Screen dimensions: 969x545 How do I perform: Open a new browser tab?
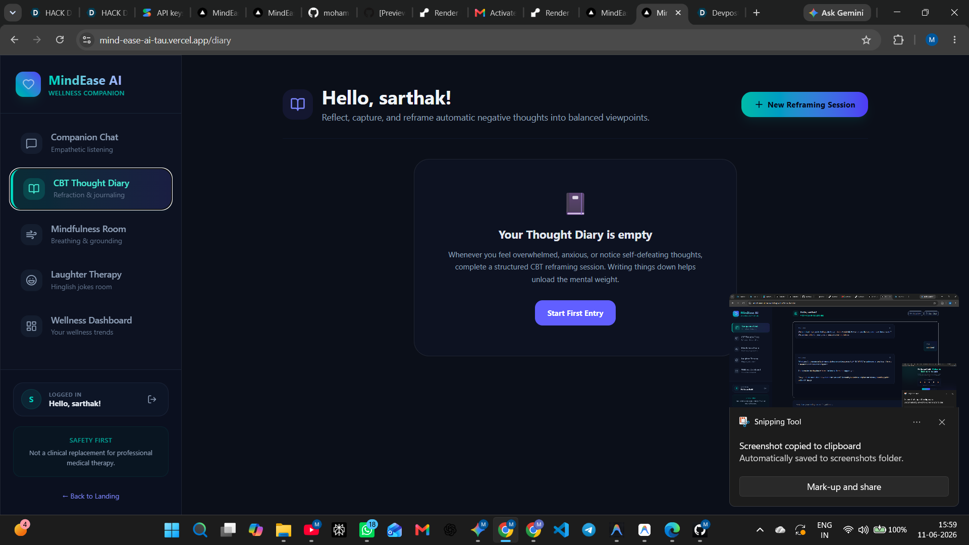click(756, 13)
